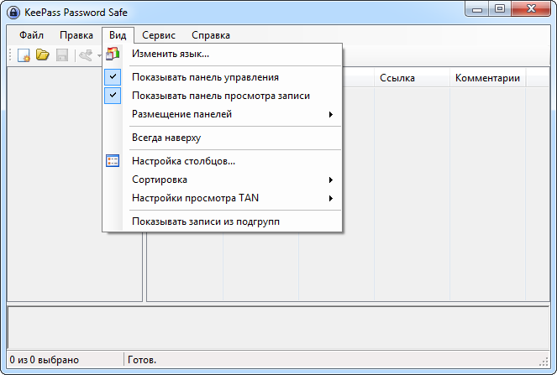557x375 pixels.
Task: Toggle Показывать записи из подгрупп
Action: [205, 221]
